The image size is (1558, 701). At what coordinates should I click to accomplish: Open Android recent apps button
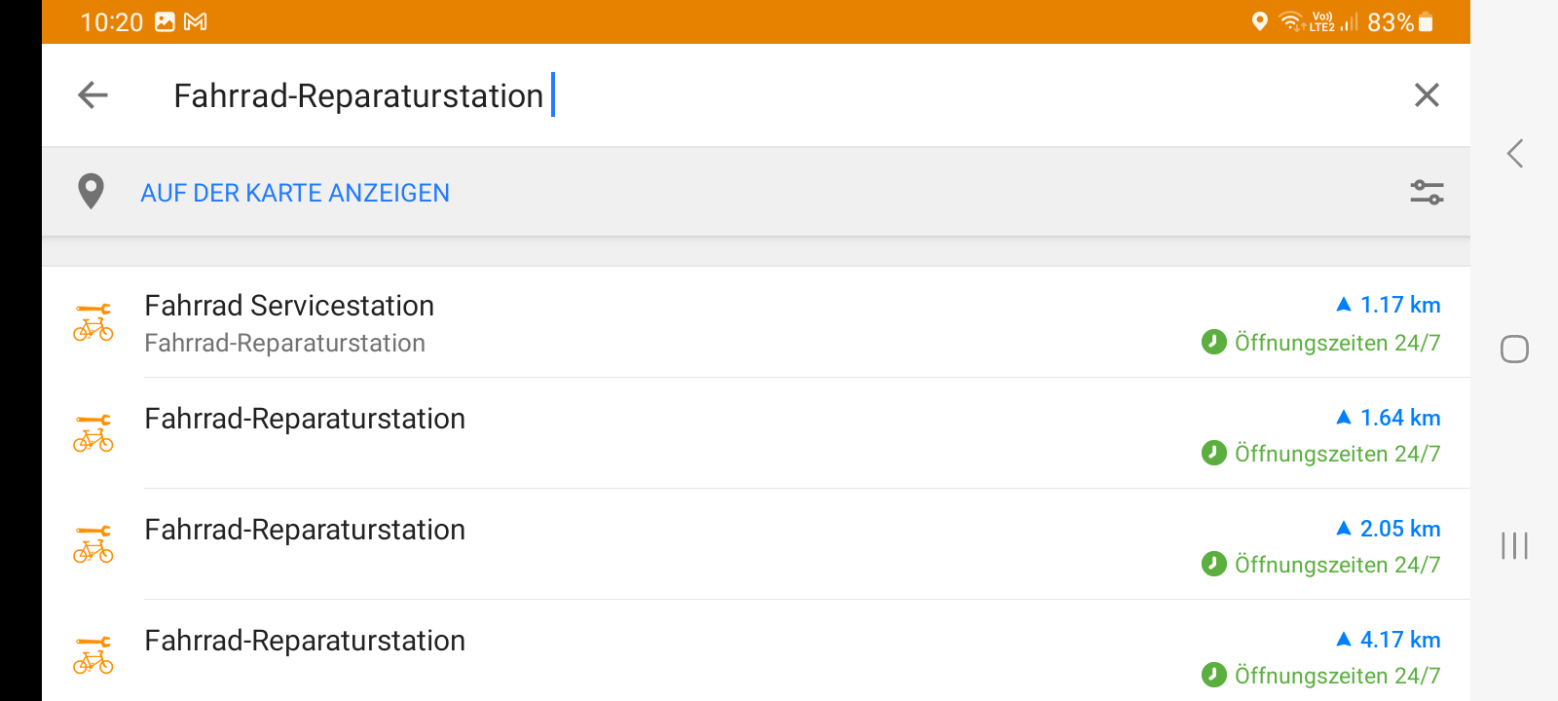pos(1514,545)
